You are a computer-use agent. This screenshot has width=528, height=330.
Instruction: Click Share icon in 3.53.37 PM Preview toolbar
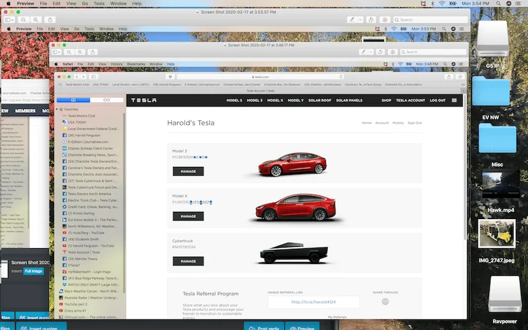50,20
